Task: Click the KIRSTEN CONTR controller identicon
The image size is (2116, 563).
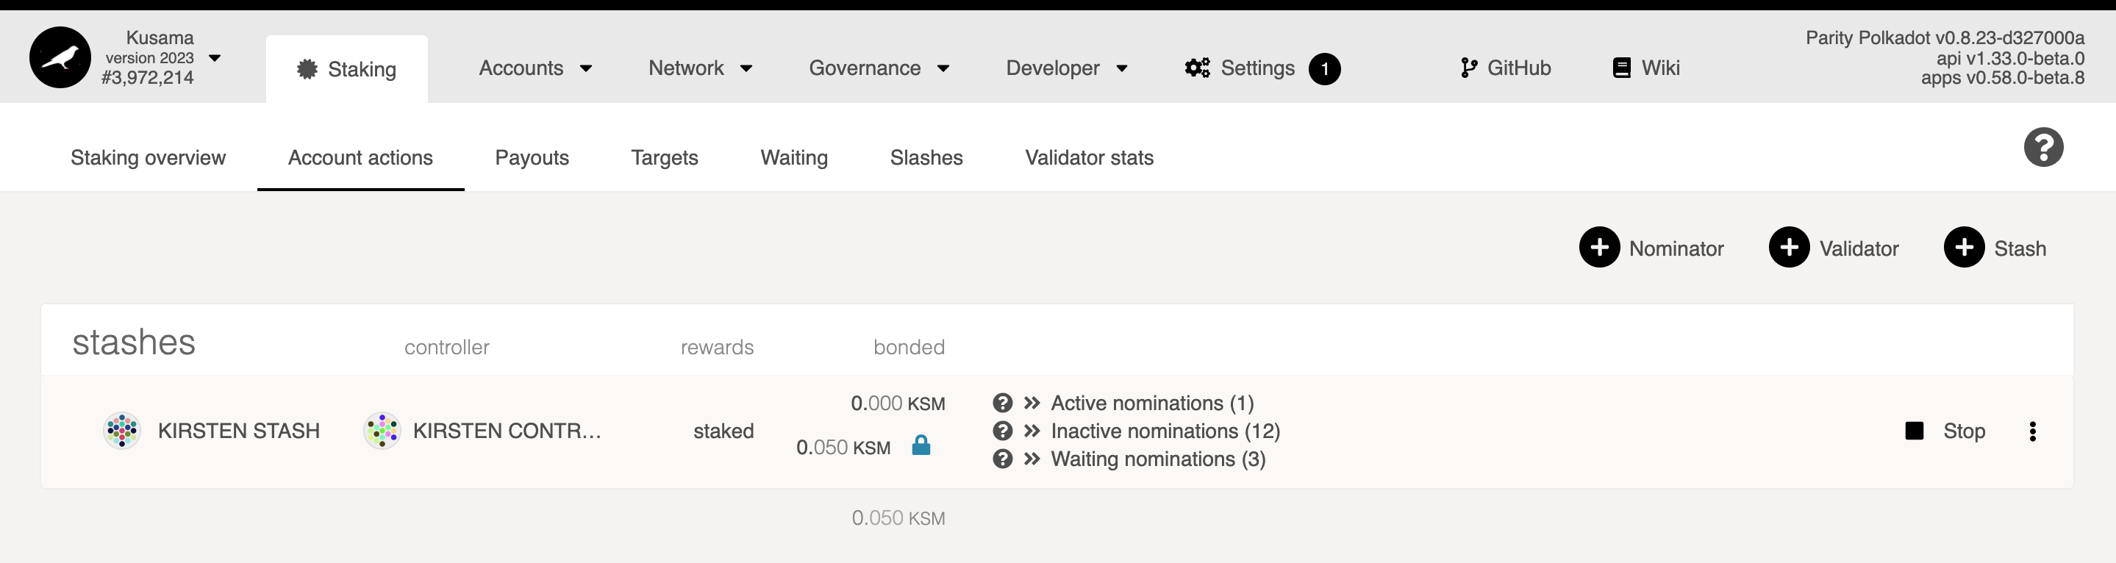Action: click(x=382, y=431)
